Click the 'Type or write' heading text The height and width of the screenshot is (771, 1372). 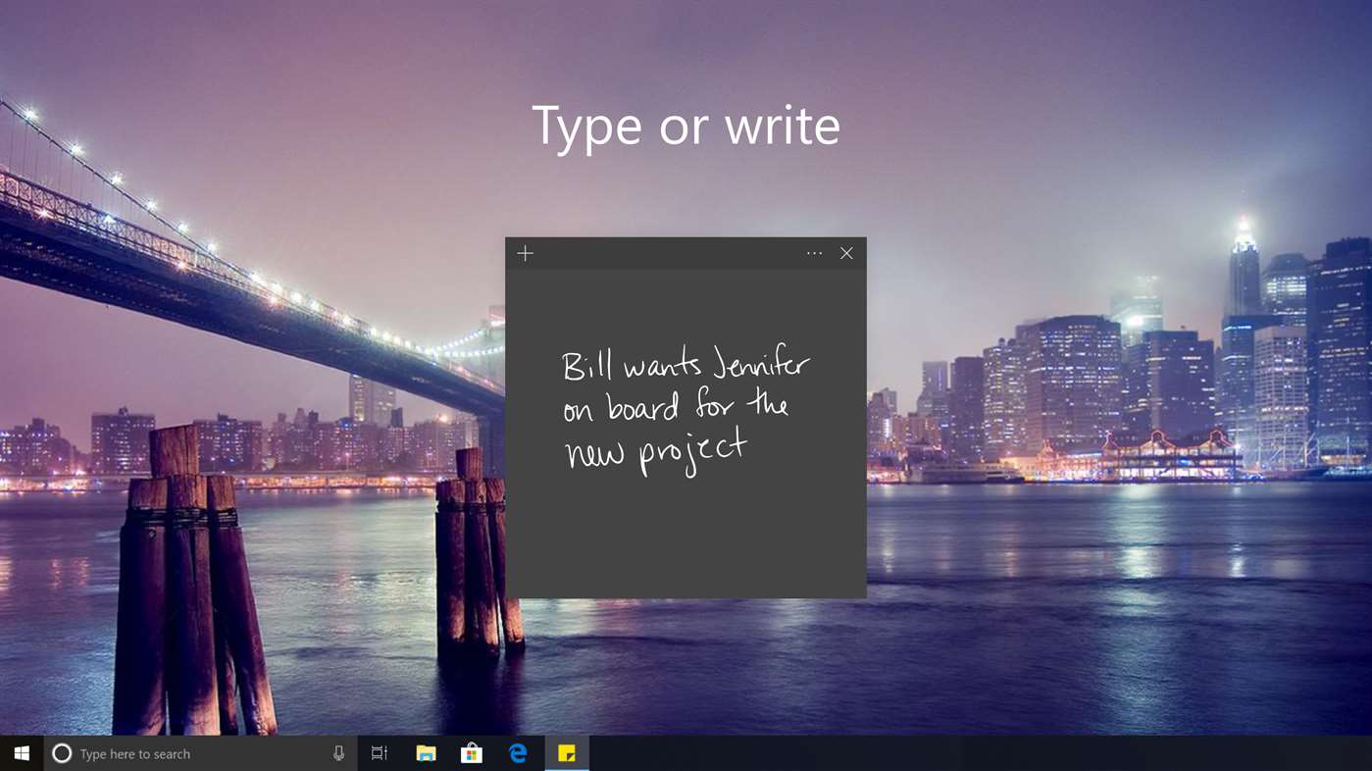click(x=686, y=126)
